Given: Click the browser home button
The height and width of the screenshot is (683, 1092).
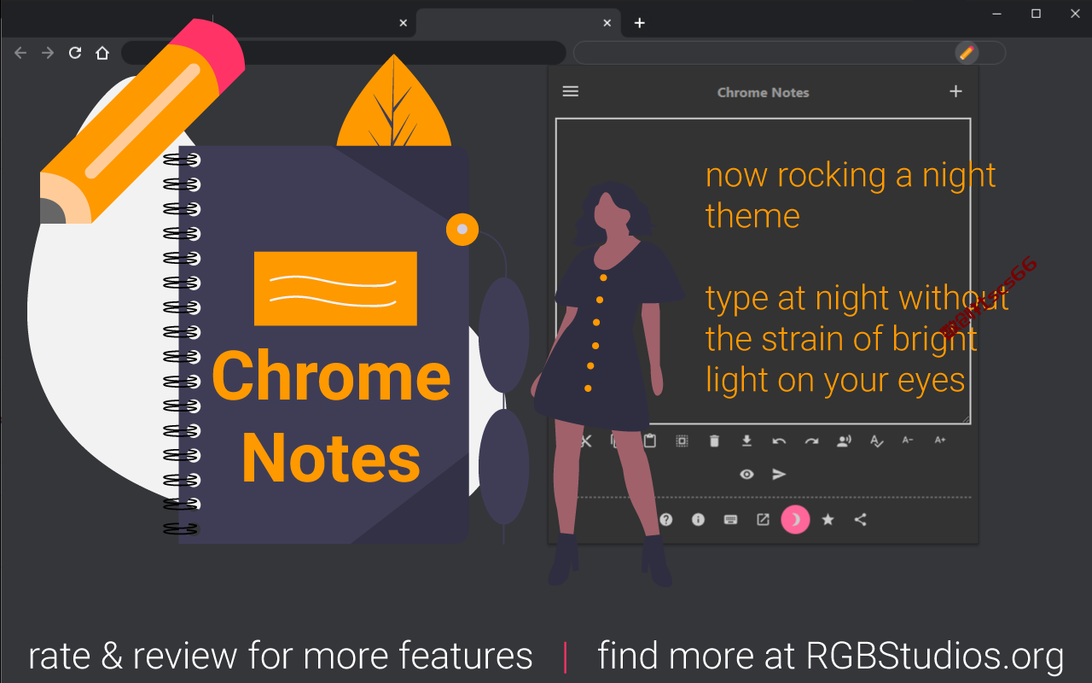Looking at the screenshot, I should [102, 53].
